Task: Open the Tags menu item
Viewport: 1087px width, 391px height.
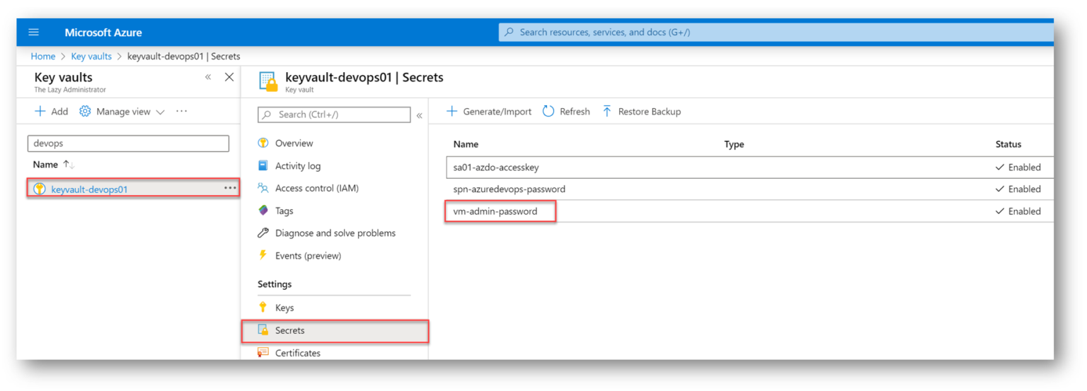Action: (284, 211)
